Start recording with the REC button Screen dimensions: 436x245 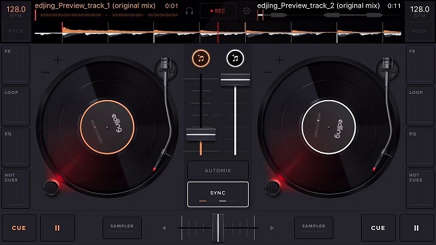[x=218, y=11]
